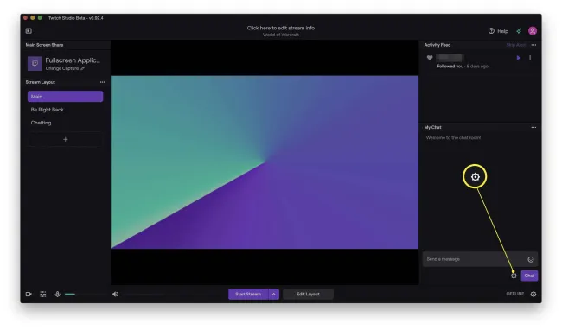562x330 pixels.
Task: Click the Start Stream button
Action: coord(248,294)
